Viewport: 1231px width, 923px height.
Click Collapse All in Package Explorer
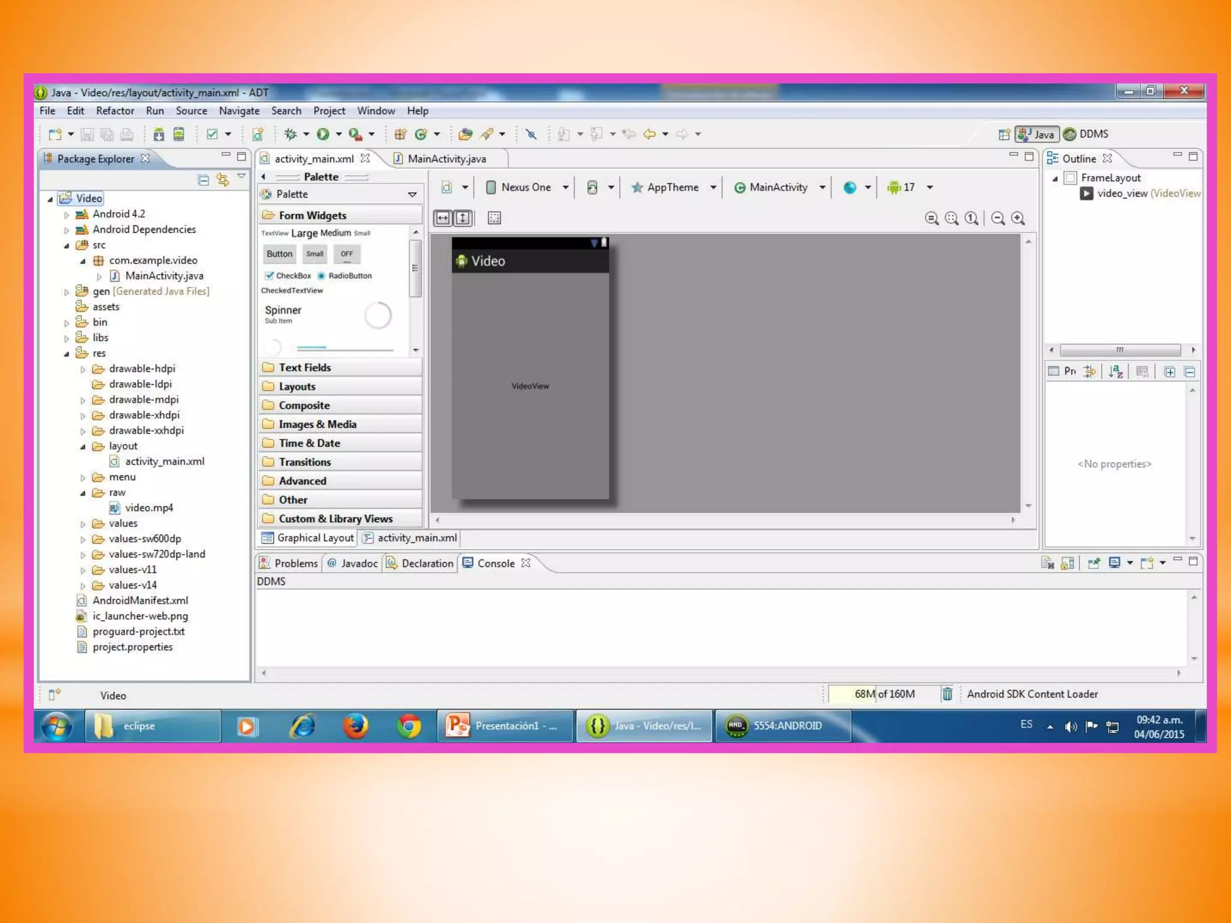pos(203,180)
